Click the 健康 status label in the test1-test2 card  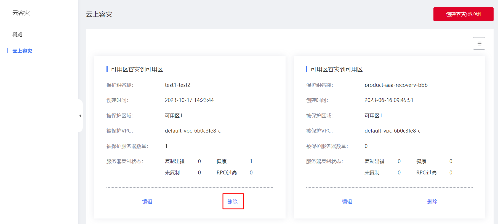(222, 161)
